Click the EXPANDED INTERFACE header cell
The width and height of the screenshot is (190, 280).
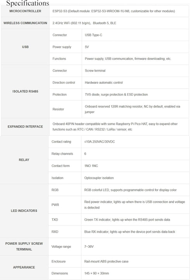click(x=25, y=126)
